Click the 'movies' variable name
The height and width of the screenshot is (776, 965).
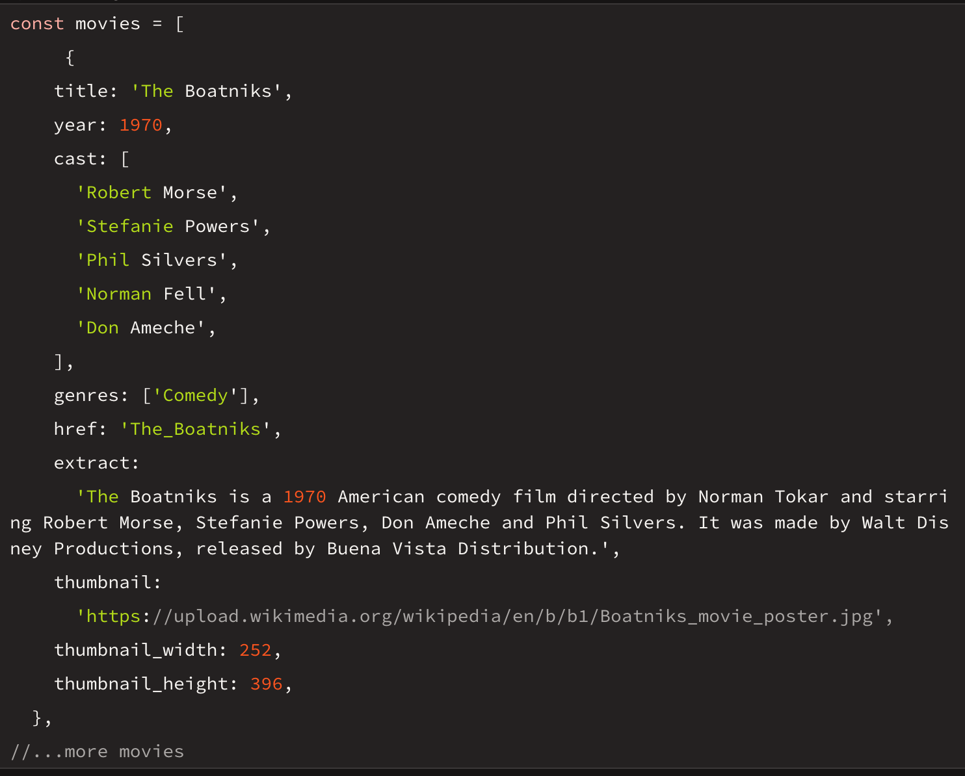108,23
